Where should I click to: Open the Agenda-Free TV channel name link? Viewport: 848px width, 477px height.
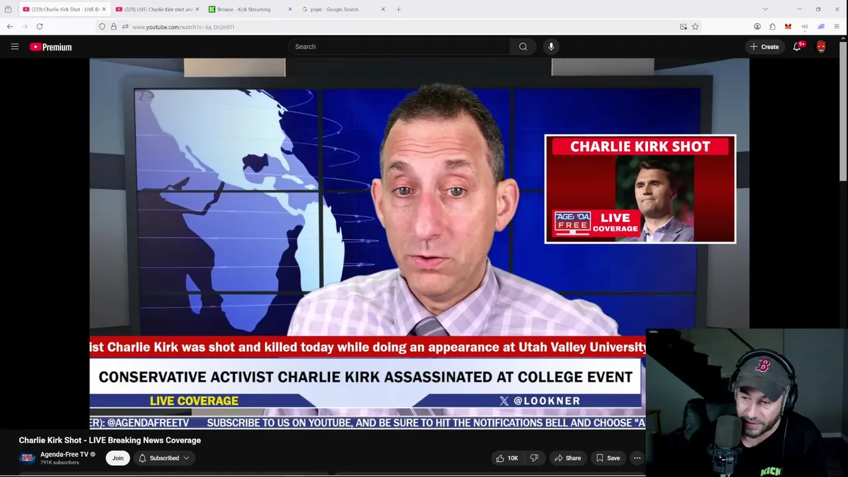(64, 454)
